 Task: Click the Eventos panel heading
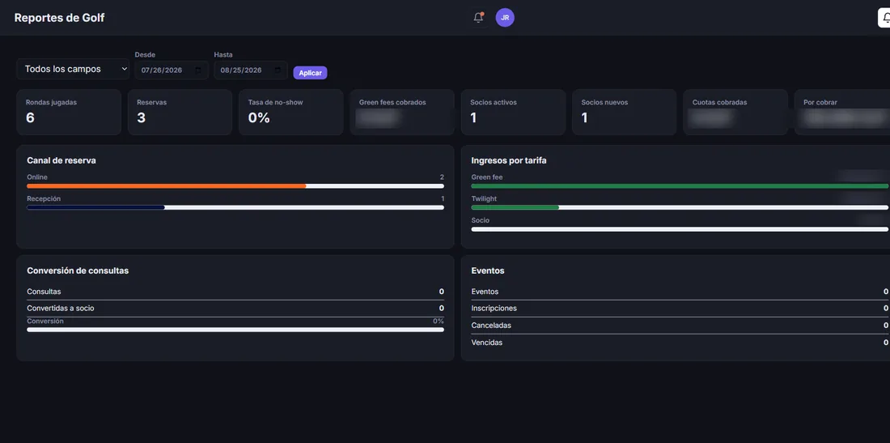tap(488, 271)
